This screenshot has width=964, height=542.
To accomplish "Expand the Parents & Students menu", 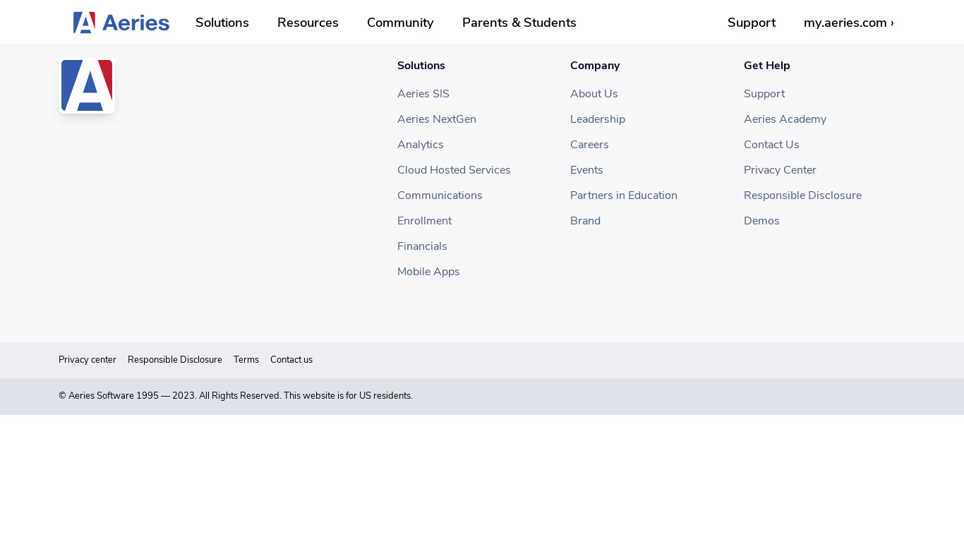I will 519,23.
